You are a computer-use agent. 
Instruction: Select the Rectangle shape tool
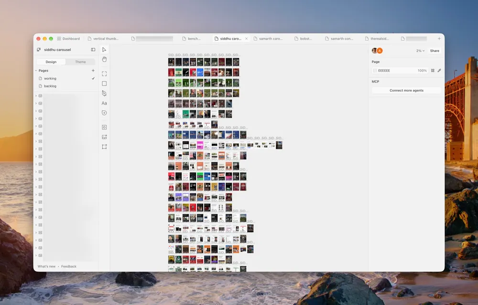coord(104,84)
